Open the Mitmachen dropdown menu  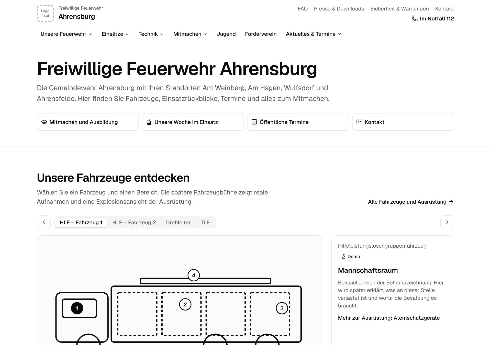[190, 34]
